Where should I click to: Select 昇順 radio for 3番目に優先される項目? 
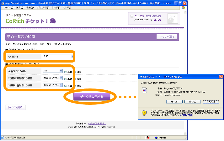pos(66,85)
